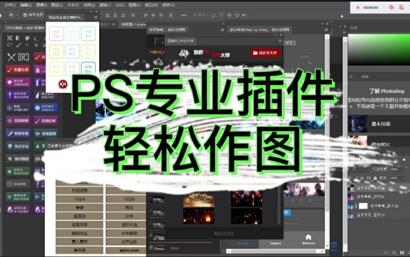Image resolution: width=410 pixels, height=257 pixels.
Task: Hide the 金木哥哥_素材05 layer
Action: [347, 188]
